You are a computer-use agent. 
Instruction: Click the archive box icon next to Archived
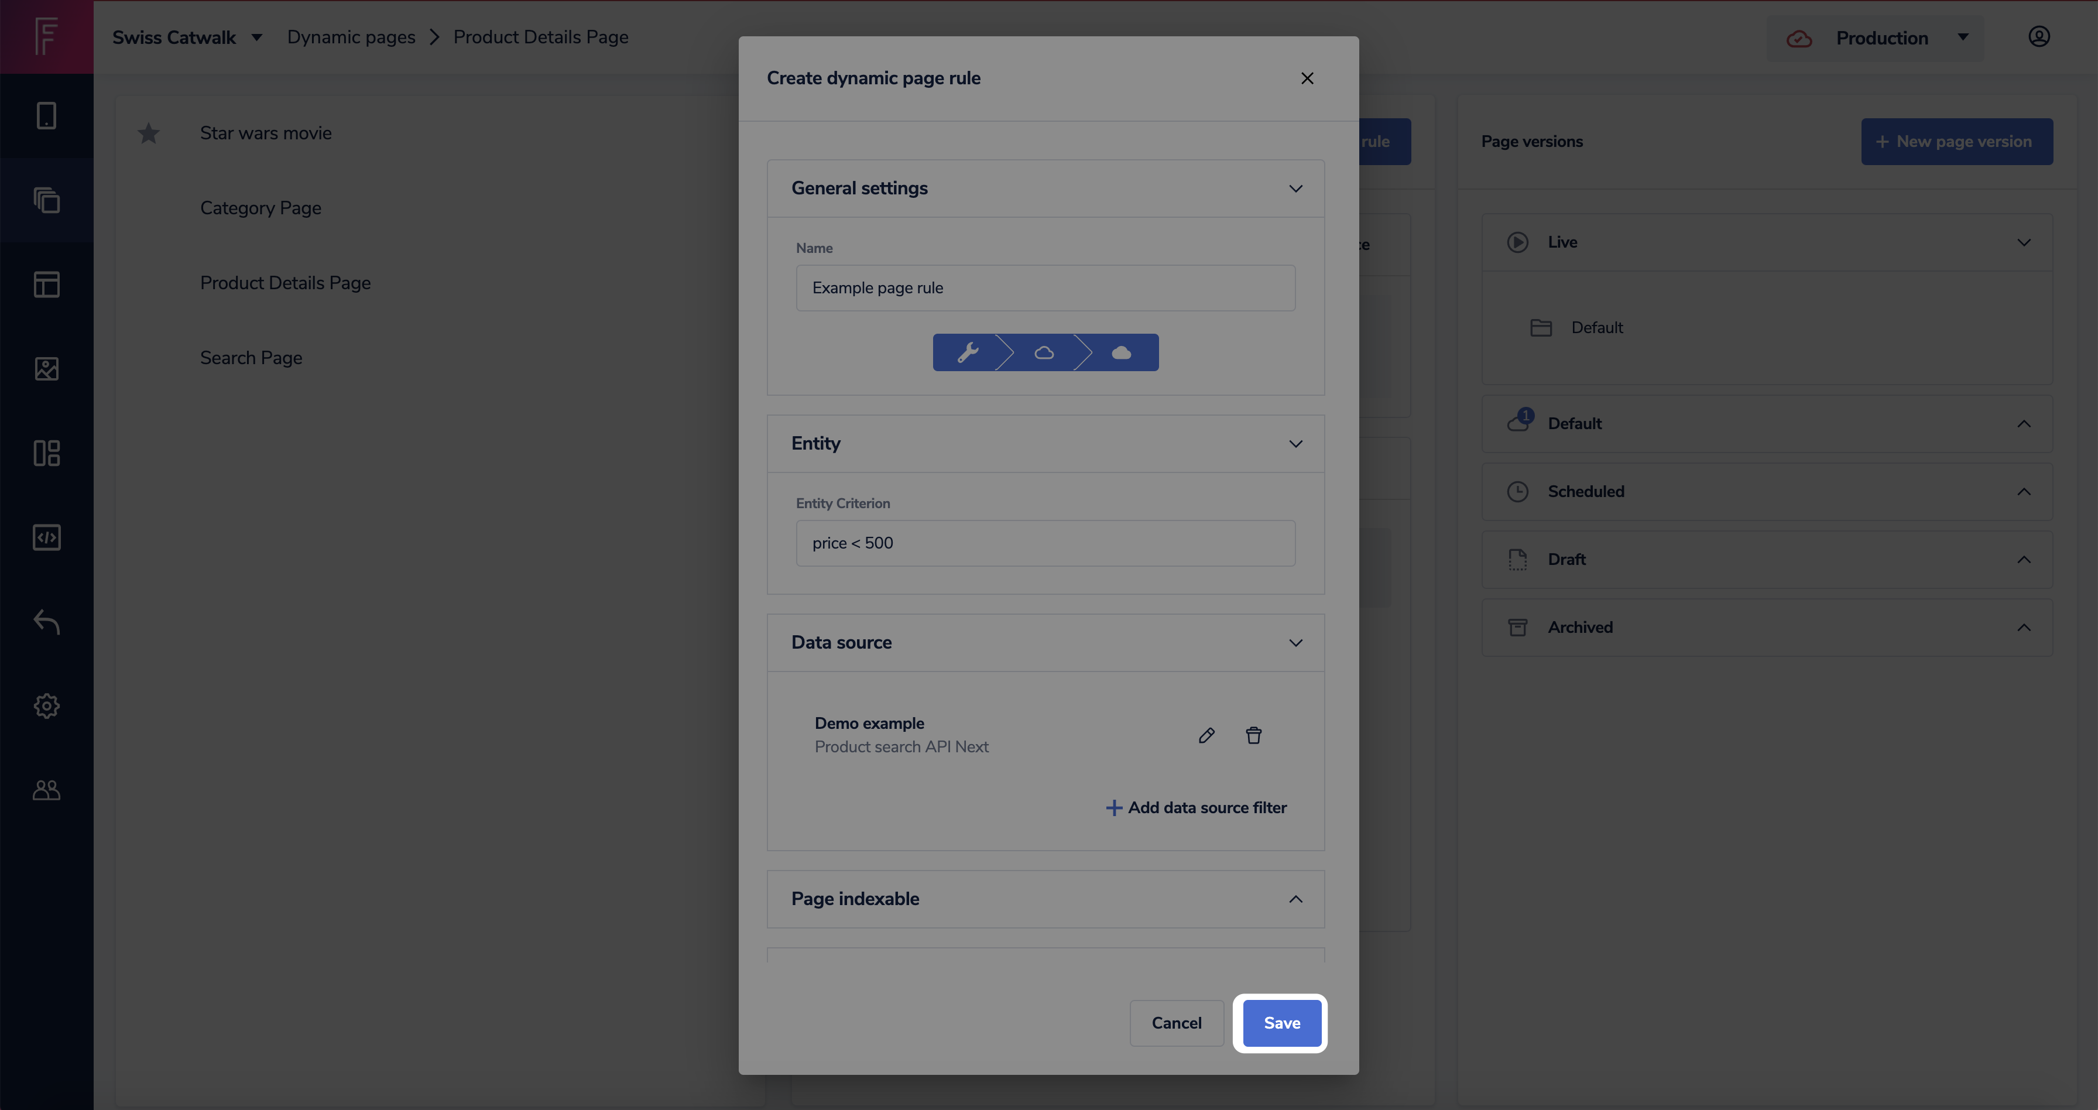click(1517, 627)
